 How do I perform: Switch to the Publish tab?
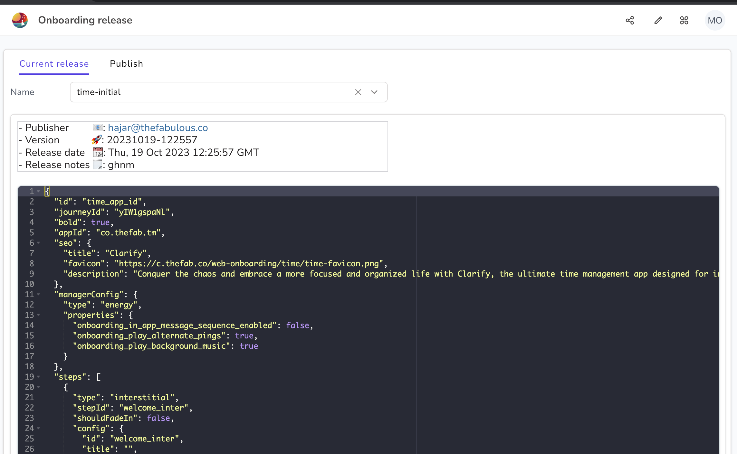pyautogui.click(x=126, y=64)
